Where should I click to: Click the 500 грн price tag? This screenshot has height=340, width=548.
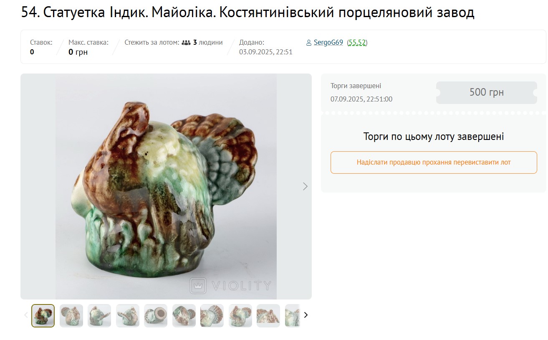(x=487, y=93)
